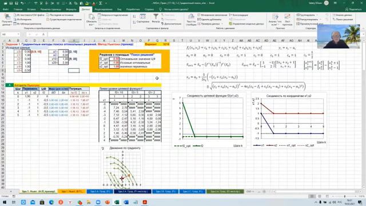The width and height of the screenshot is (366, 206).
Task: Switch to Review (Рецензирование) ribbon tab
Action: [104, 9]
